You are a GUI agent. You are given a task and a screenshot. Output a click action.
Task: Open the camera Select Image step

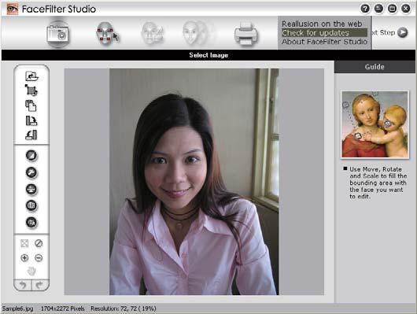(57, 34)
